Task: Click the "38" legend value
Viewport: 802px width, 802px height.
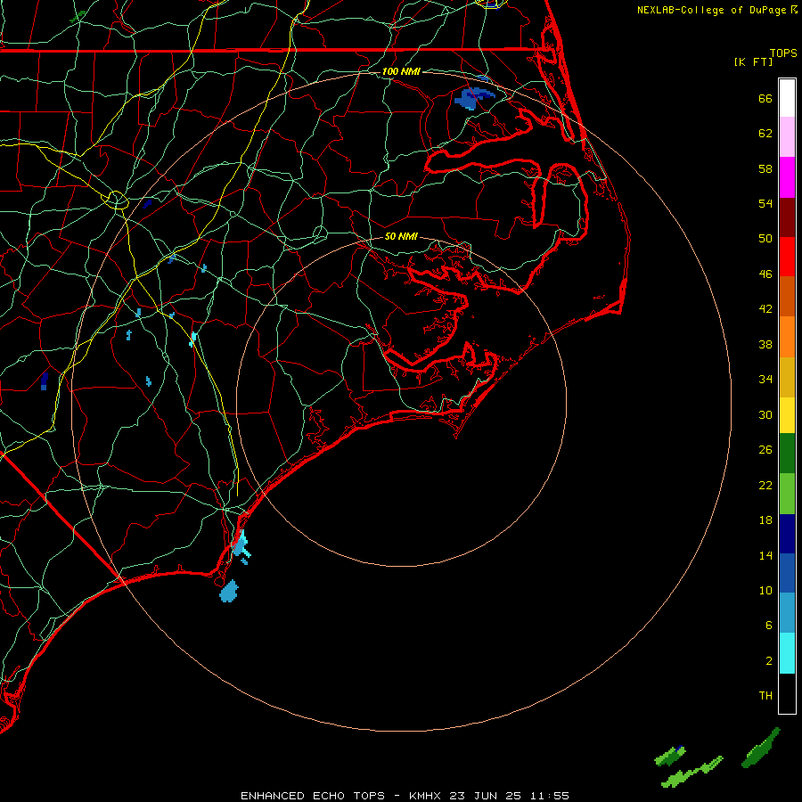Action: pos(765,344)
